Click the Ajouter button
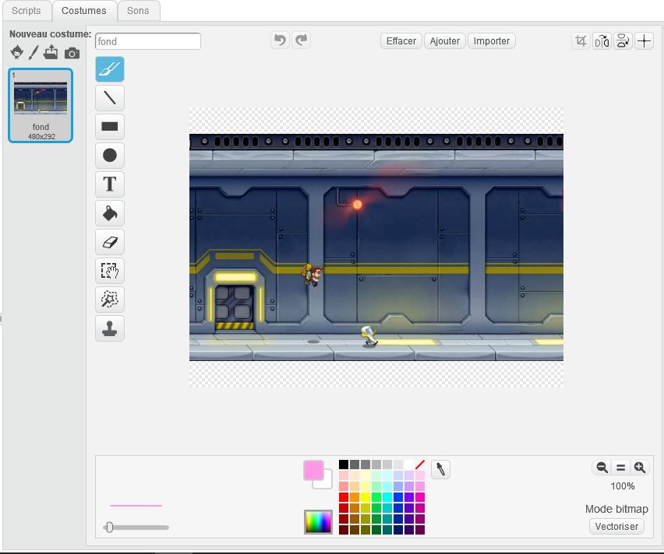The height and width of the screenshot is (554, 664). (445, 41)
